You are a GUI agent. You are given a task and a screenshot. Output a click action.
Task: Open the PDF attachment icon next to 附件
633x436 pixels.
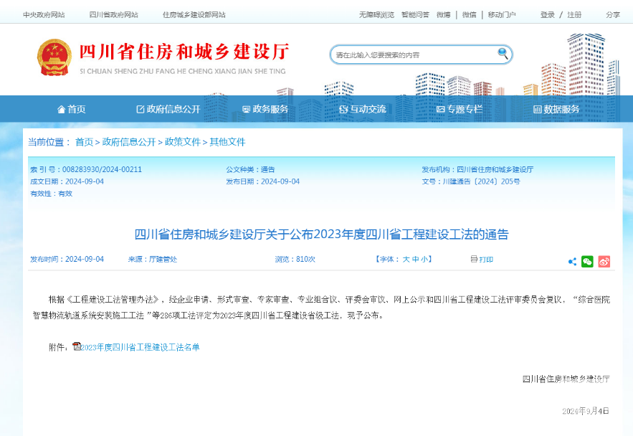pos(75,346)
